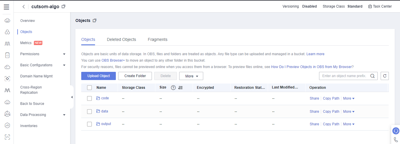Viewport: 400px width, 144px height.
Task: Check the select-all header checkbox
Action: coord(89,88)
